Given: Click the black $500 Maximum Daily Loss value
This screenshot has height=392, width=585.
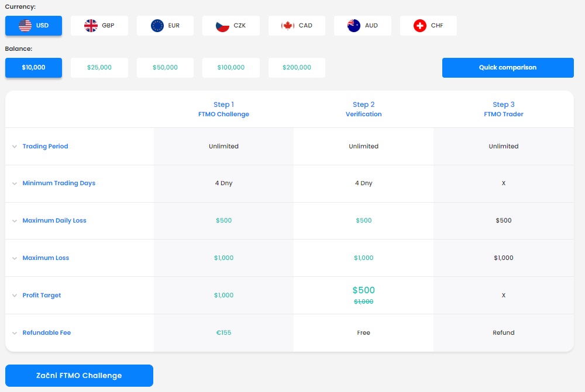Looking at the screenshot, I should pyautogui.click(x=504, y=220).
